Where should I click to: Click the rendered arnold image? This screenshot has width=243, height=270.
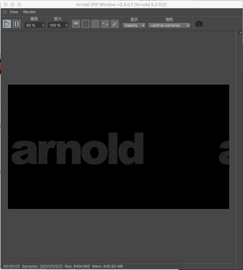(119, 147)
